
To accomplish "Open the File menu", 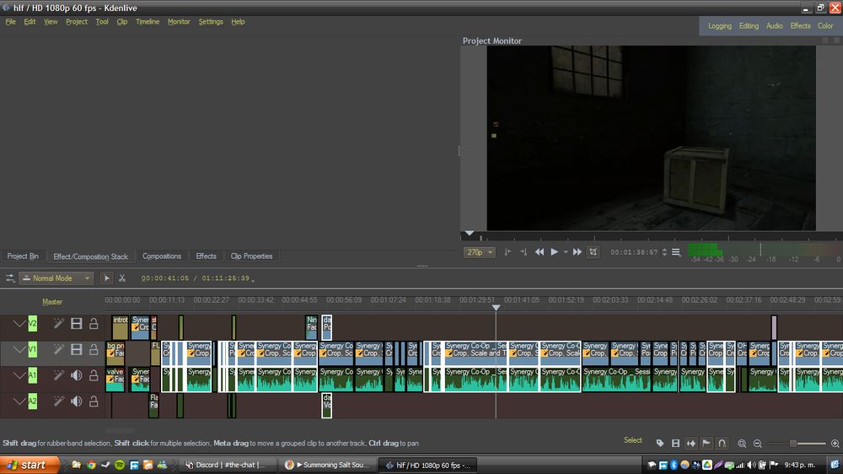I will (x=10, y=22).
